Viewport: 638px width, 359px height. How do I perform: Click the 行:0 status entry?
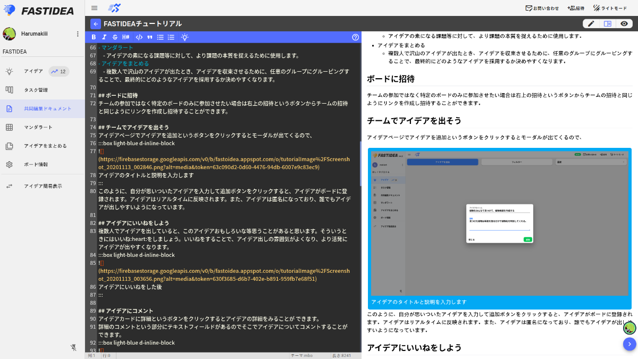[106, 355]
